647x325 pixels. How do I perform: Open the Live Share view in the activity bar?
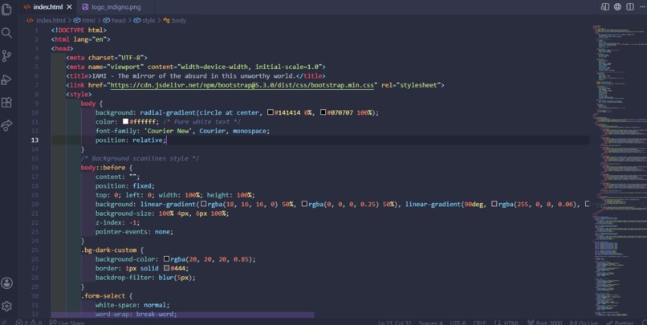pos(6,125)
